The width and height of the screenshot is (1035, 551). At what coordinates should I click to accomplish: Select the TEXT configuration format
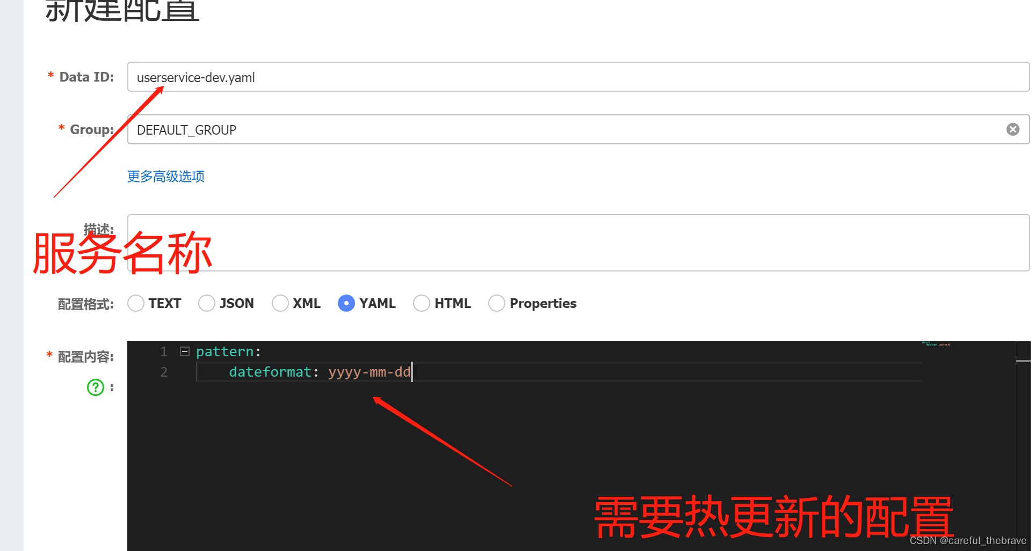(135, 303)
